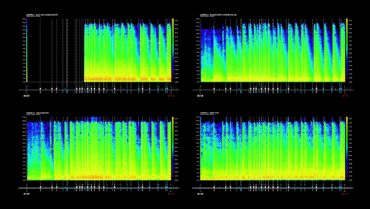
Task: Click the red 07:12 end time under top-right timeline
Action: pyautogui.click(x=345, y=96)
